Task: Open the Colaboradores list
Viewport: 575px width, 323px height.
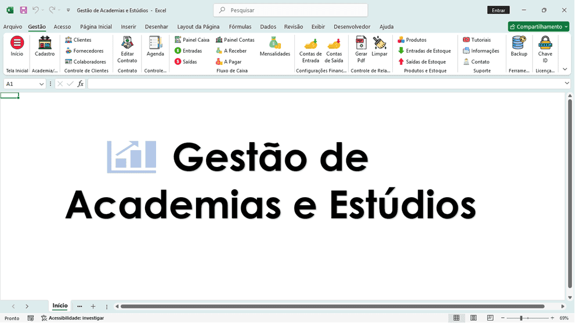Action: click(85, 61)
